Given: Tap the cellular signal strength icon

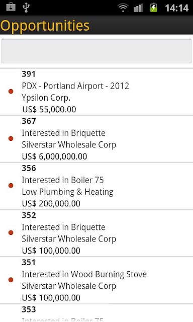Looking at the screenshot, I should click(x=138, y=8).
